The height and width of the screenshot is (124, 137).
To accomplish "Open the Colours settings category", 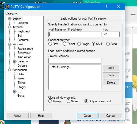I will click(22, 66).
